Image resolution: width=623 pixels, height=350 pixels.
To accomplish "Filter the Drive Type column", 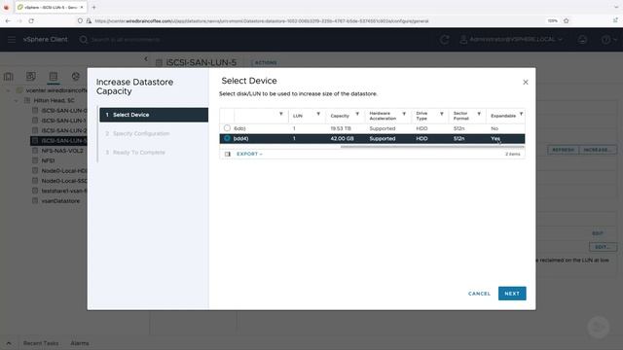I will (441, 114).
